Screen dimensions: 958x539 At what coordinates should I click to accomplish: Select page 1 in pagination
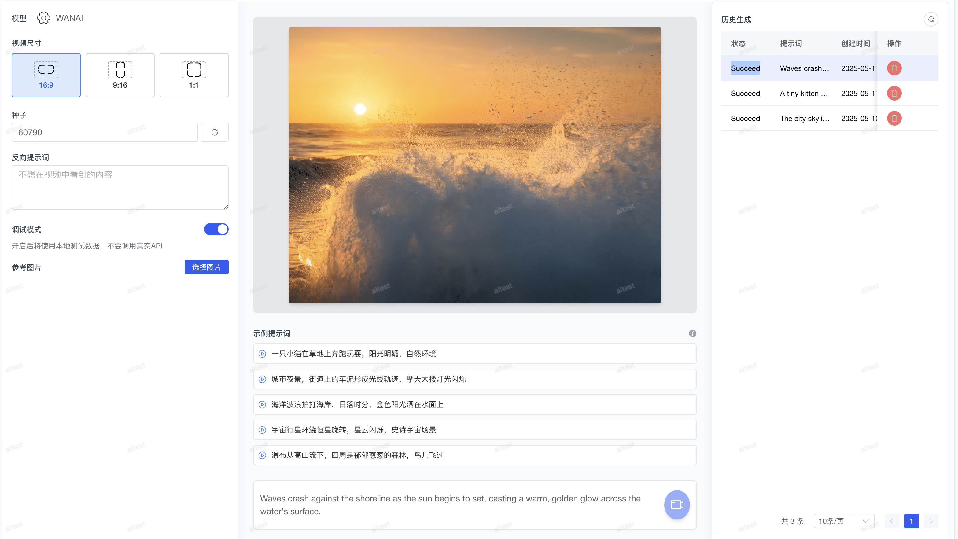click(x=911, y=521)
